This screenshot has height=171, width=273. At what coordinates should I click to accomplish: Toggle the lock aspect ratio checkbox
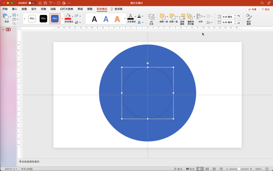click(x=239, y=19)
